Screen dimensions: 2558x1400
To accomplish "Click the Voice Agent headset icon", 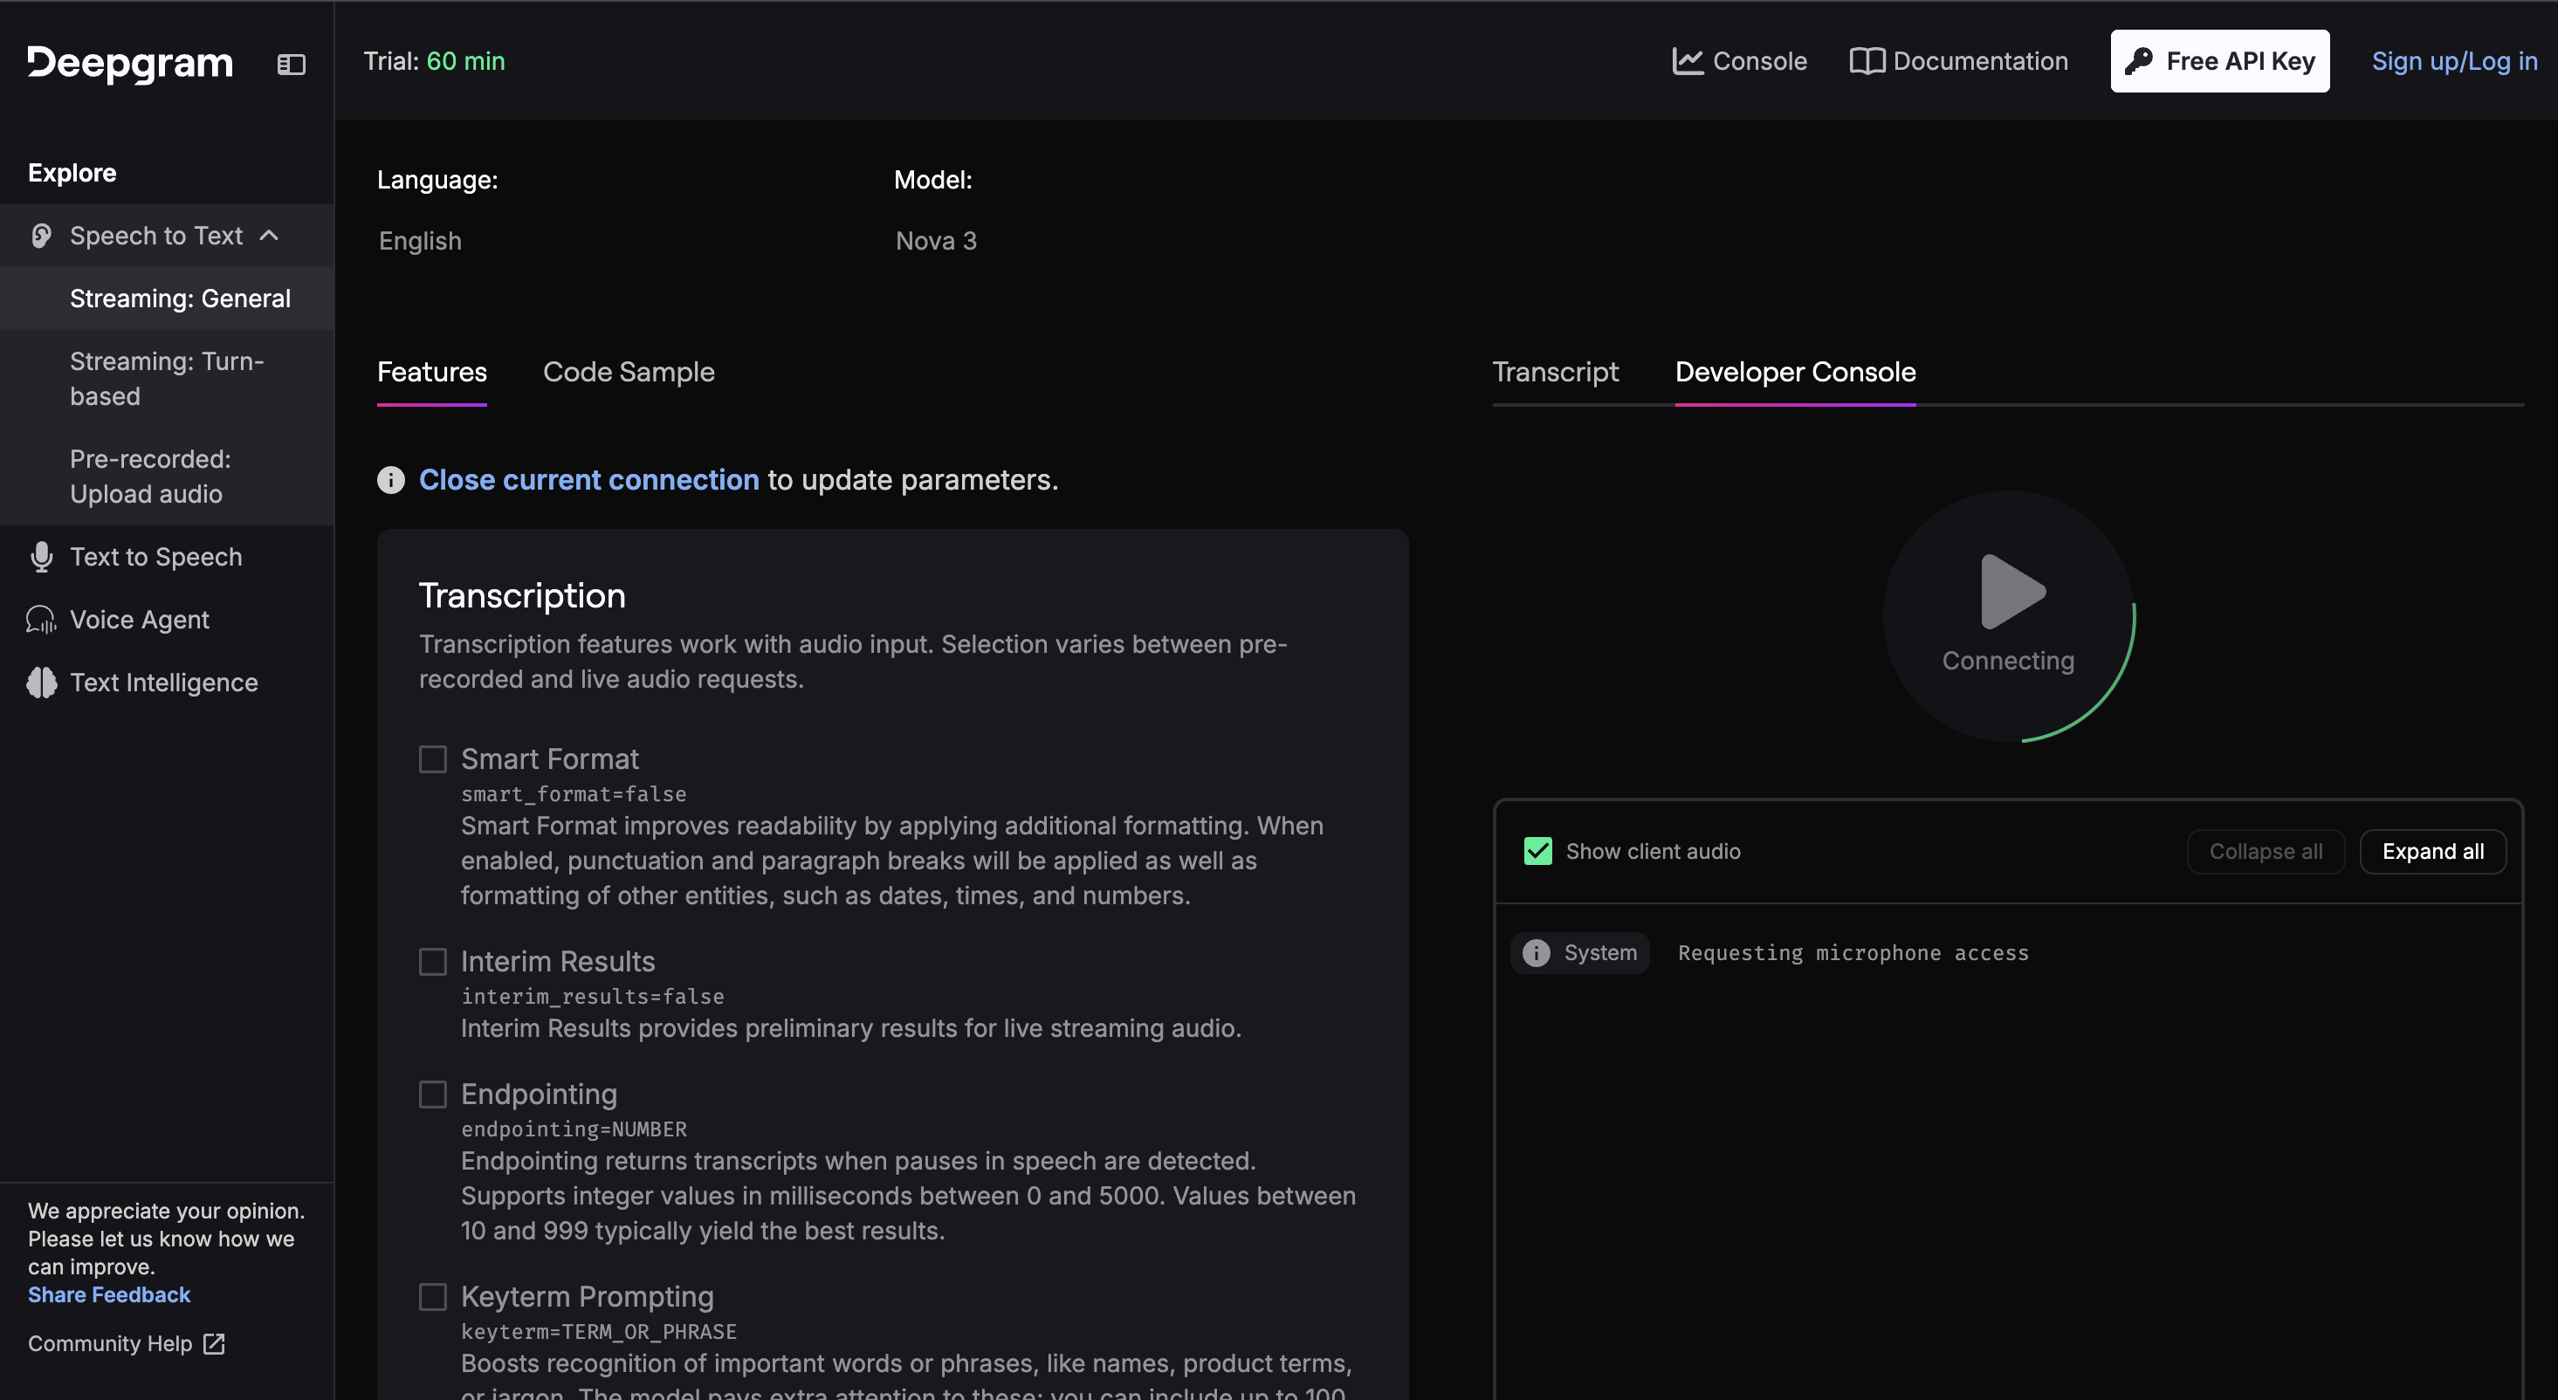I will pyautogui.click(x=42, y=620).
